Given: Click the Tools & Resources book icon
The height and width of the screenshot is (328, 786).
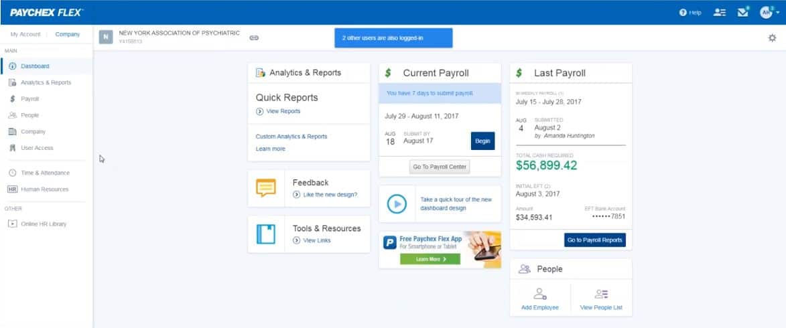Looking at the screenshot, I should pos(266,234).
